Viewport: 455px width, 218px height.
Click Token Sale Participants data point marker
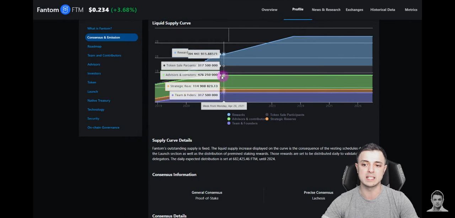point(224,66)
